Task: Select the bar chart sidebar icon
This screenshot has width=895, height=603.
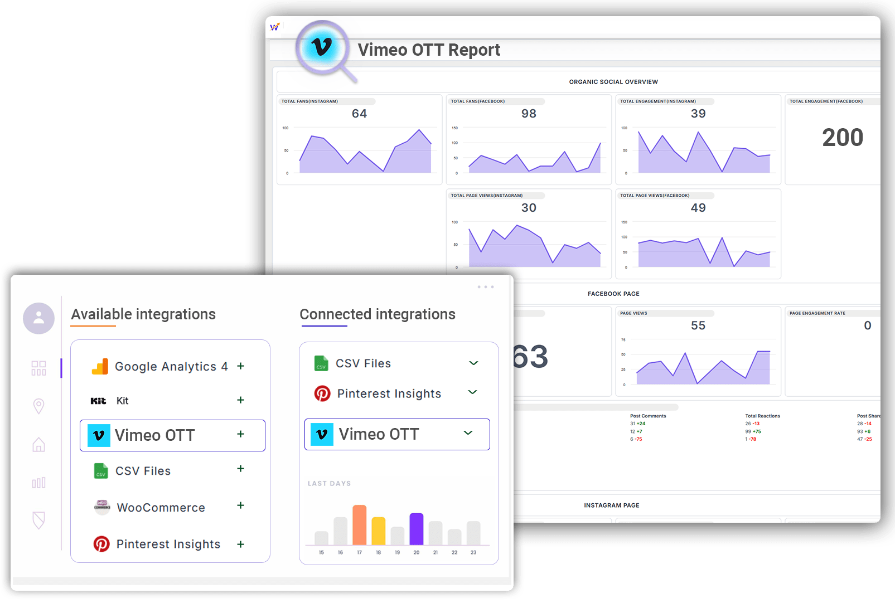Action: click(x=38, y=483)
